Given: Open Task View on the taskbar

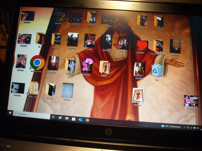Looking at the screenshot, I should click(53, 117).
